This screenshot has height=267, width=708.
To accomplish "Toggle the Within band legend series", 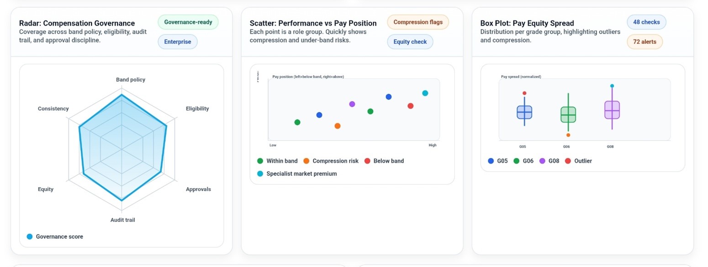I will pos(277,161).
